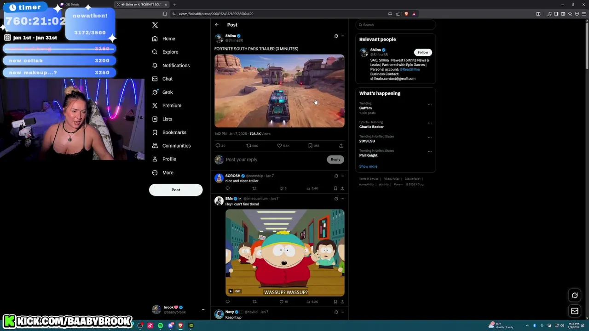Open replies on the main post (49)
This screenshot has height=331, width=589.
pos(220,146)
